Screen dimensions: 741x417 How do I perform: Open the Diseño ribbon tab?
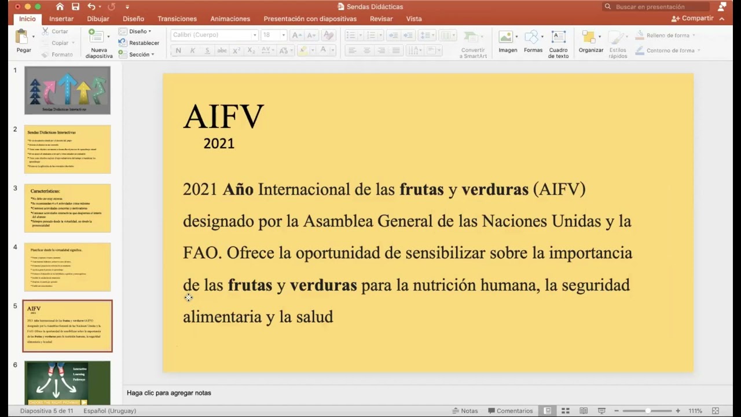coord(133,19)
